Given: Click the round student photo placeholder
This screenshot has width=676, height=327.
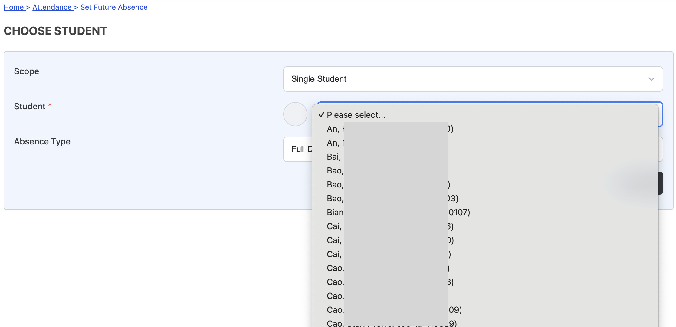Looking at the screenshot, I should point(295,114).
